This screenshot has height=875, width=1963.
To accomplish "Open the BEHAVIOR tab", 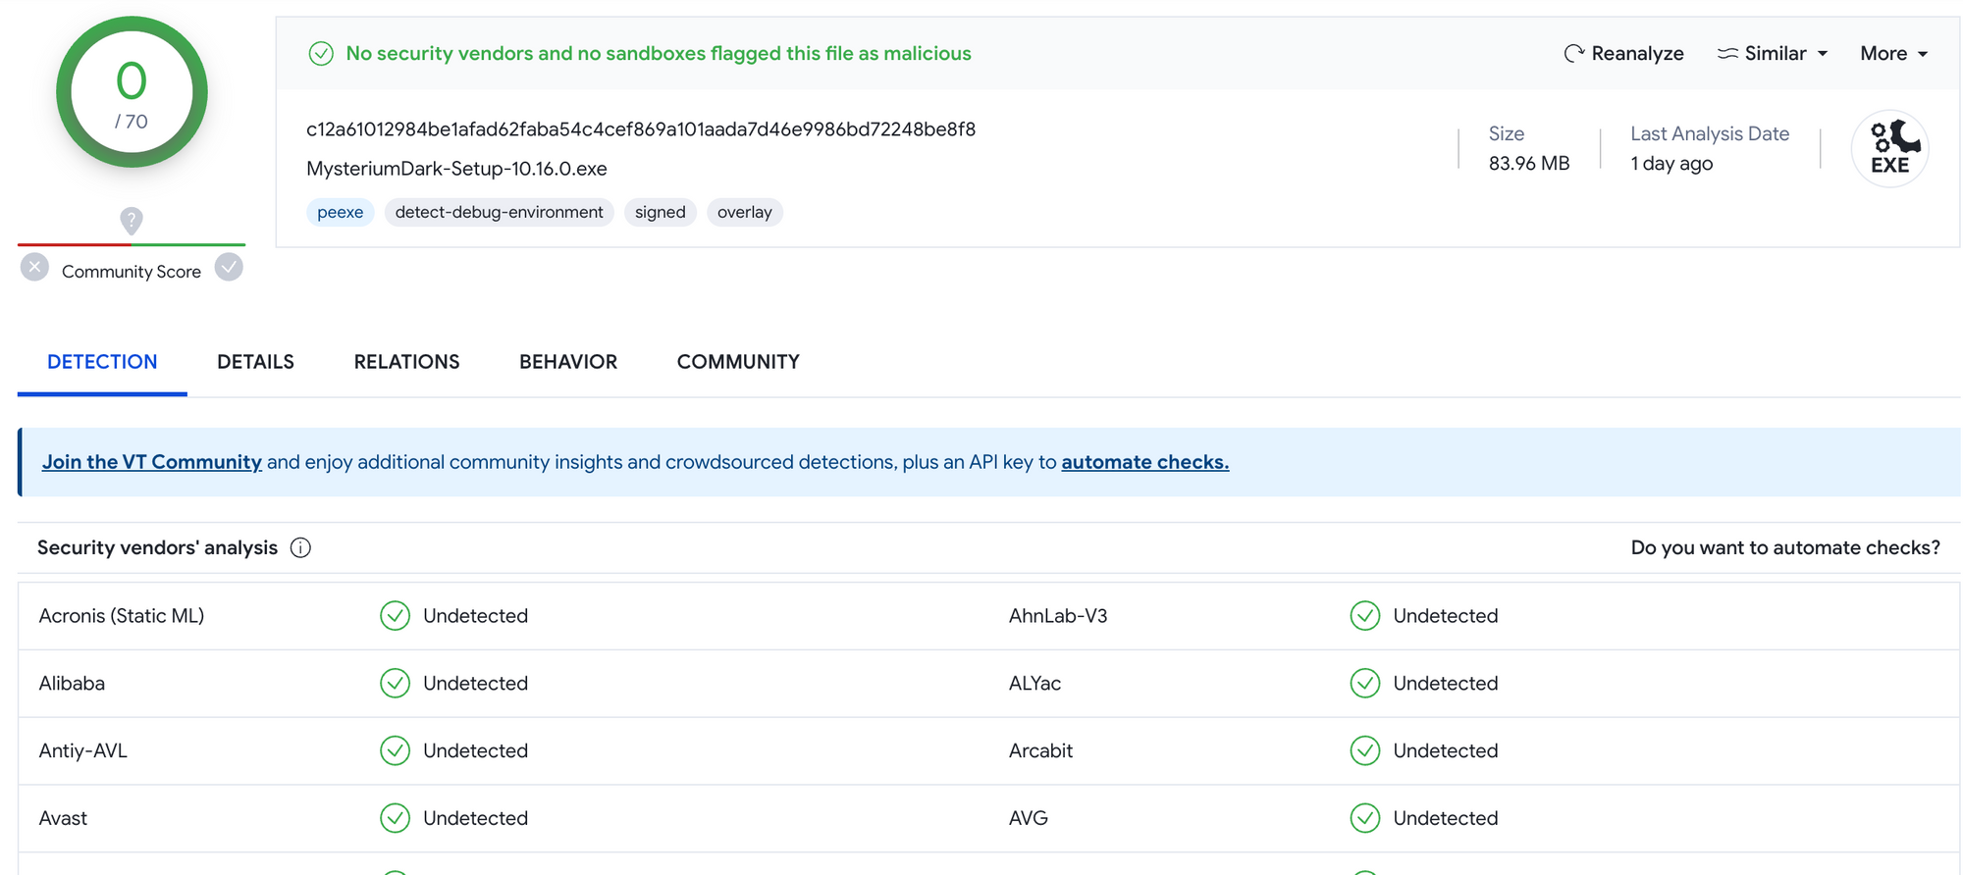I will (568, 362).
